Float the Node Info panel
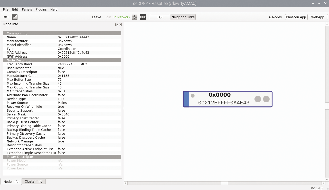 [117, 24]
